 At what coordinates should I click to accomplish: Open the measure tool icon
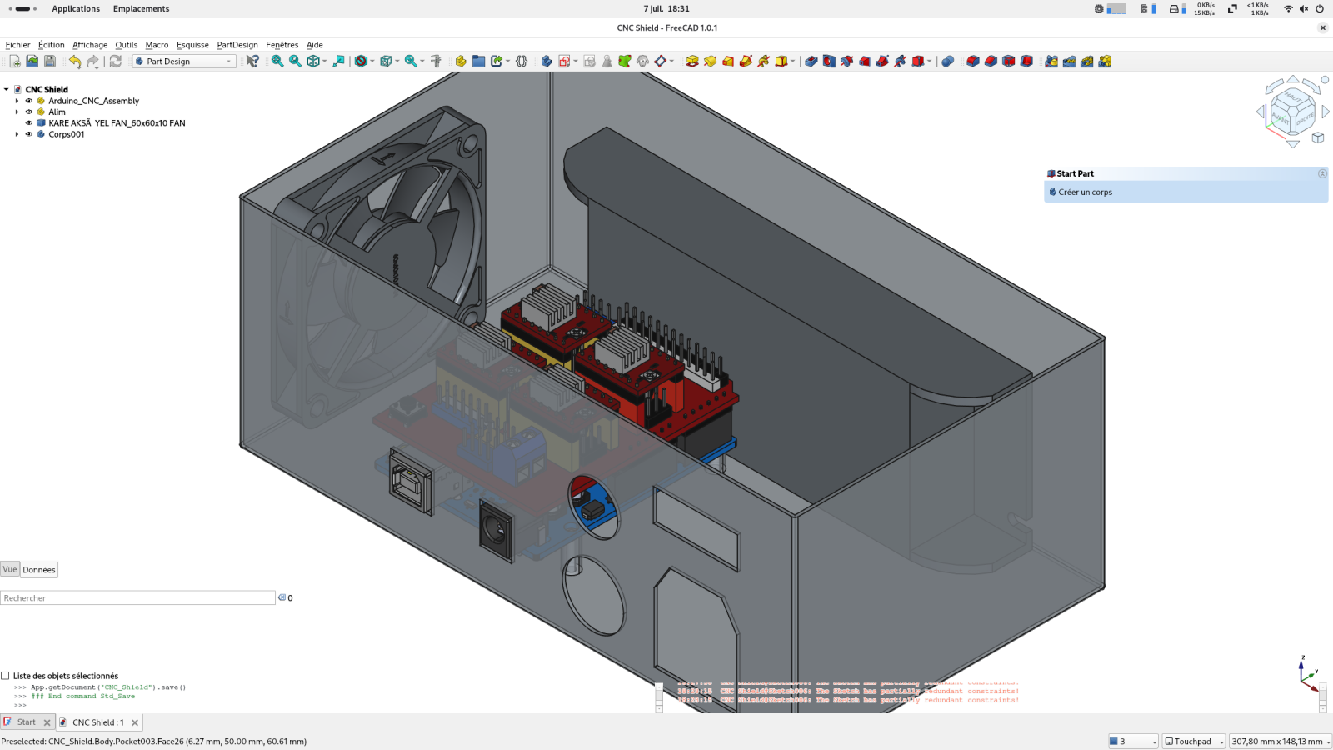pos(436,61)
